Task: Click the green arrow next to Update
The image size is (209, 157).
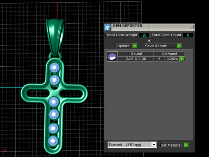Action: (135, 46)
